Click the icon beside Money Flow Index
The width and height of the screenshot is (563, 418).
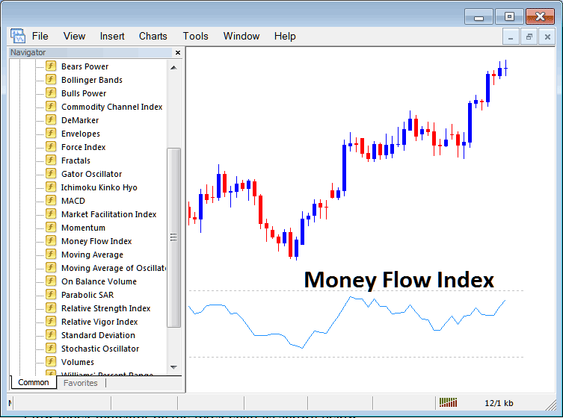(x=51, y=241)
